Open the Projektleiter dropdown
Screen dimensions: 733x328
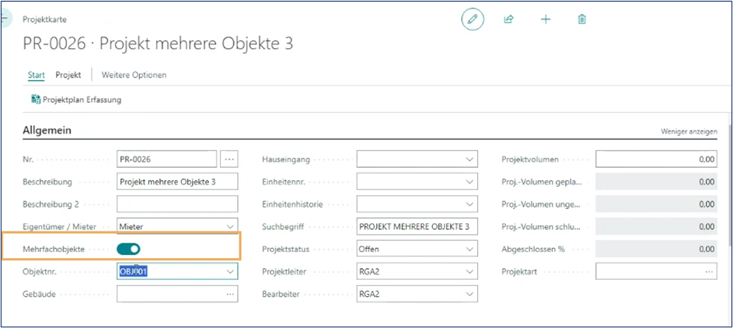[x=469, y=272]
